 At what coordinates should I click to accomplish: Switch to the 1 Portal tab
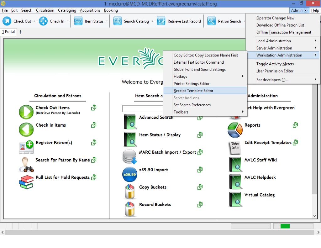pos(8,32)
